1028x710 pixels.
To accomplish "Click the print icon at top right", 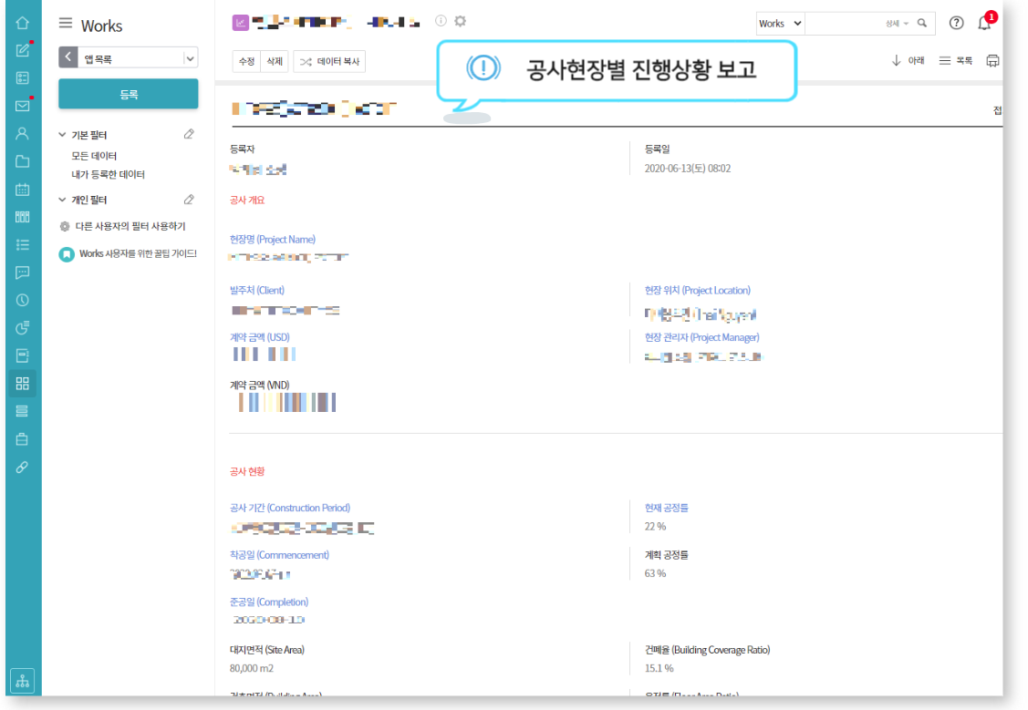I will [992, 61].
